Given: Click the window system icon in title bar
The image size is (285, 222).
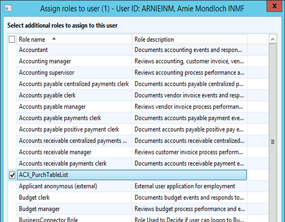Looking at the screenshot, I should 9,8.
